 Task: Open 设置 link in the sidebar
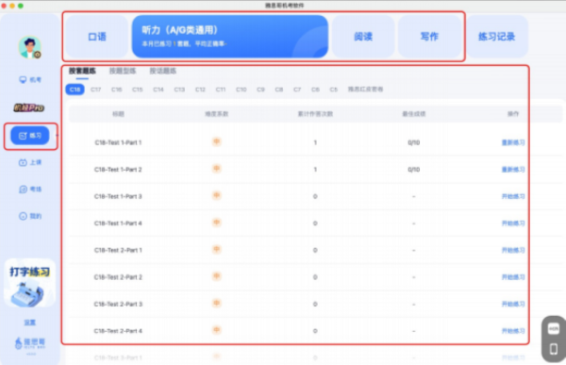[x=29, y=323]
